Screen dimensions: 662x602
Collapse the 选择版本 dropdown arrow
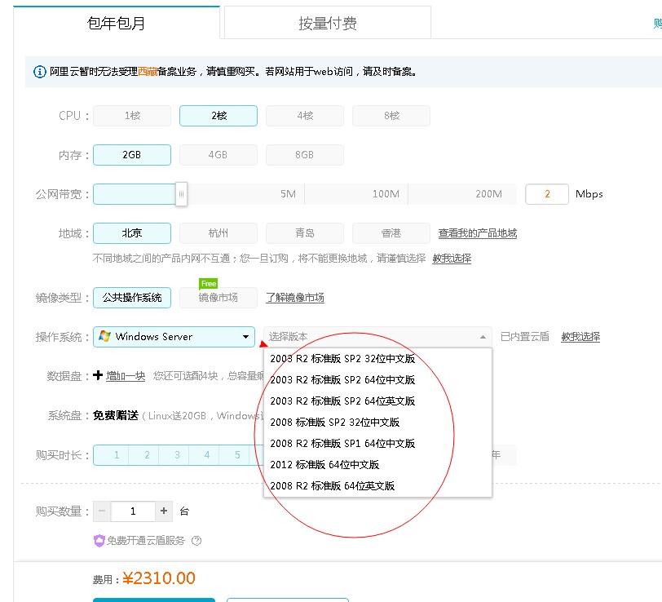(483, 337)
